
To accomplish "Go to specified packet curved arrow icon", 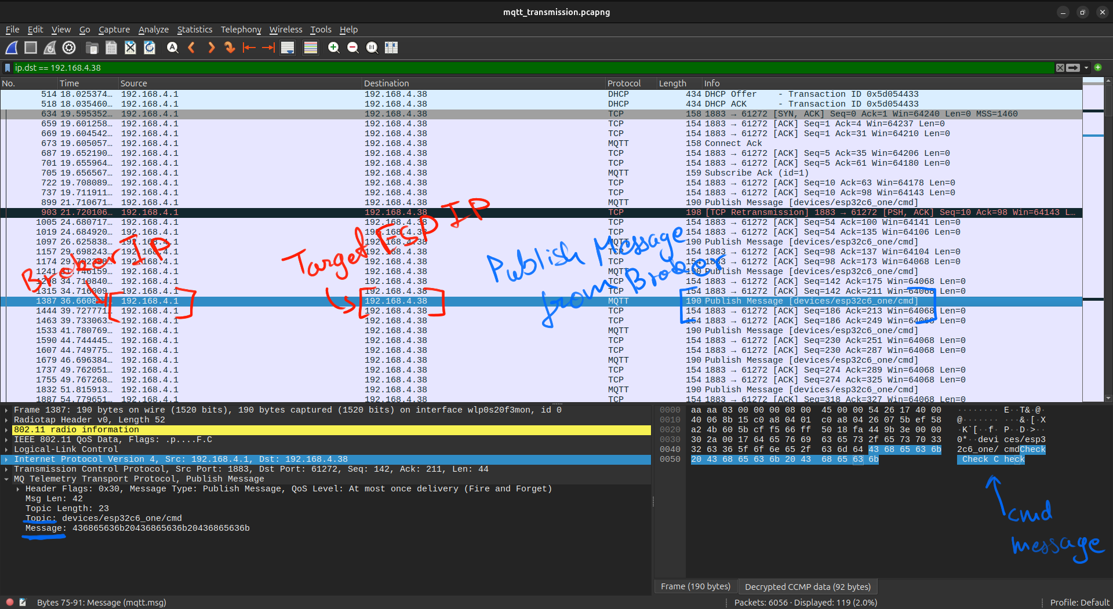I will coord(230,48).
